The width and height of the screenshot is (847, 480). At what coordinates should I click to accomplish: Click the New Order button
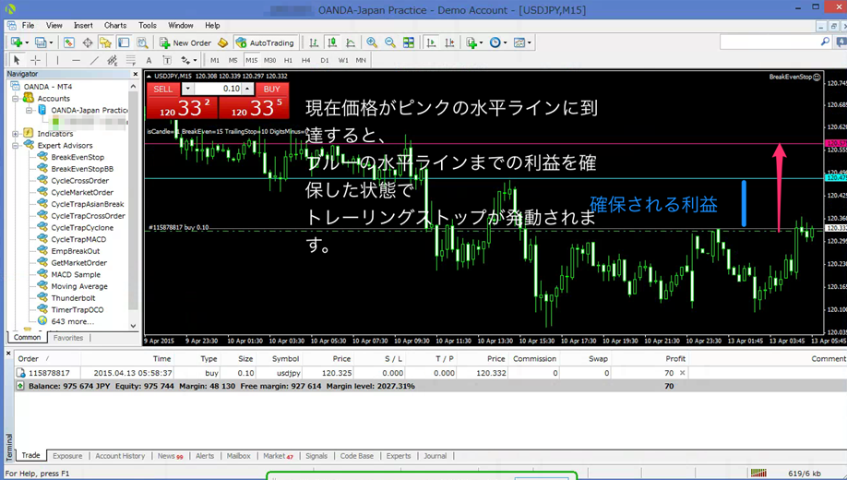186,42
